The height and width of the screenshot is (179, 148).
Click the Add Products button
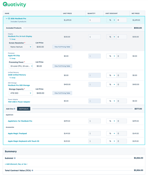(x=24, y=109)
